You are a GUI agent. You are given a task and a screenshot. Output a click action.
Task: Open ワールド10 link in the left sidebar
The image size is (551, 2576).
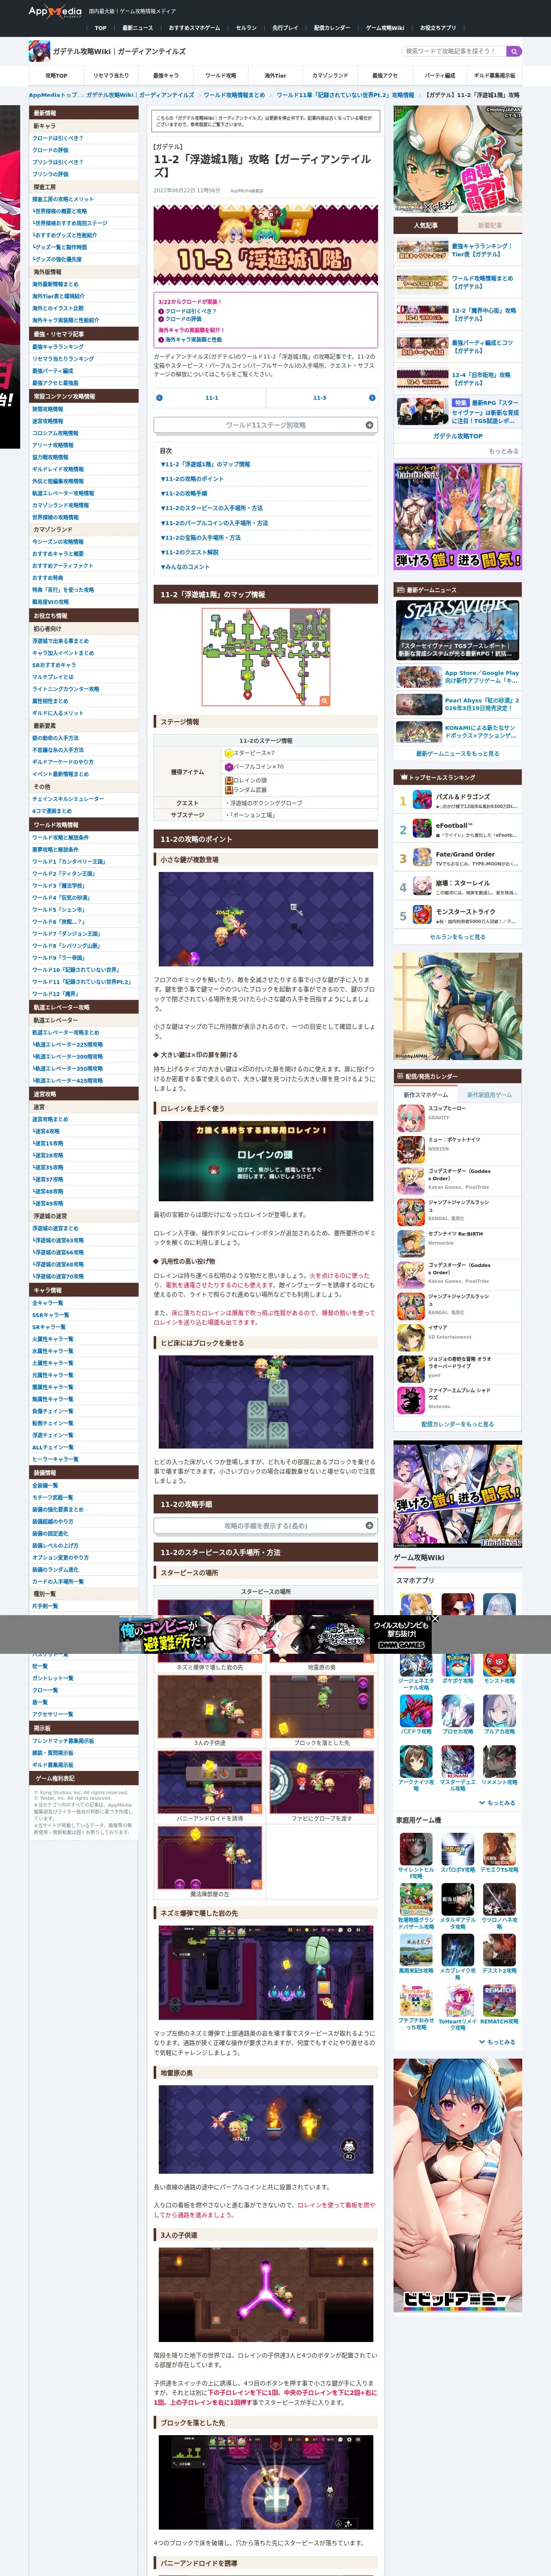point(75,969)
